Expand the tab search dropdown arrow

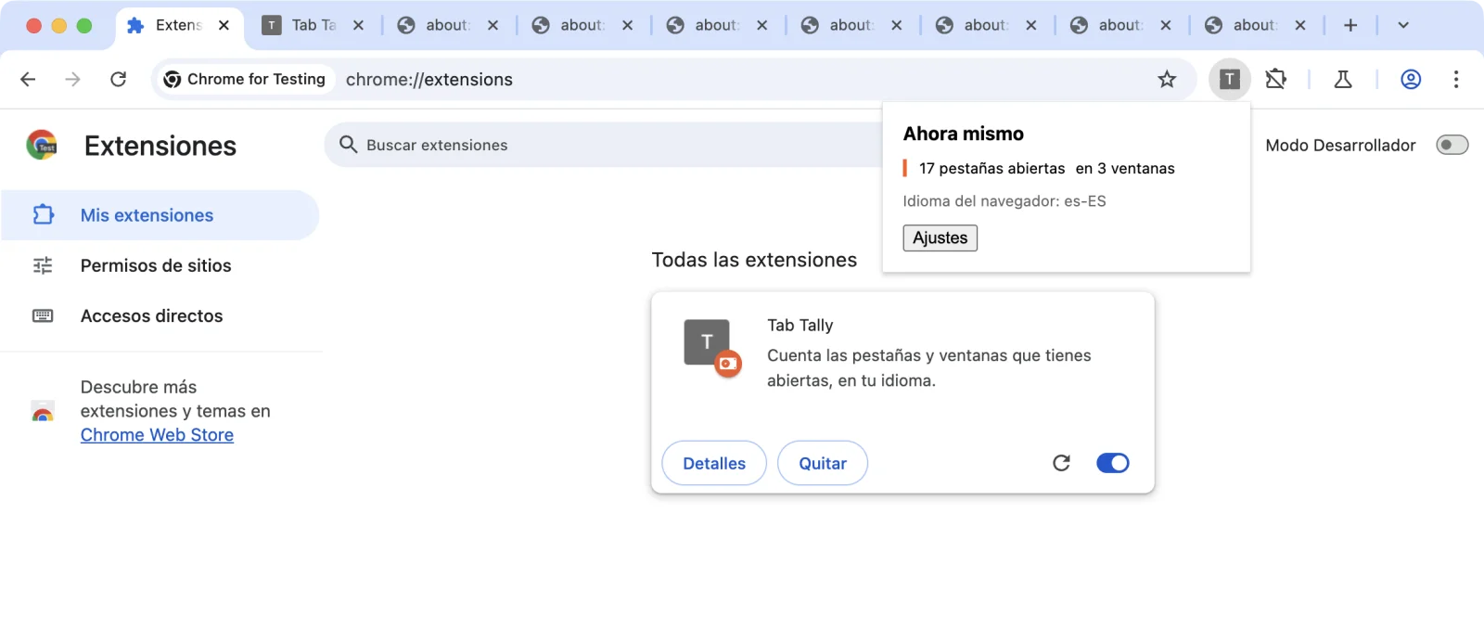(x=1403, y=25)
